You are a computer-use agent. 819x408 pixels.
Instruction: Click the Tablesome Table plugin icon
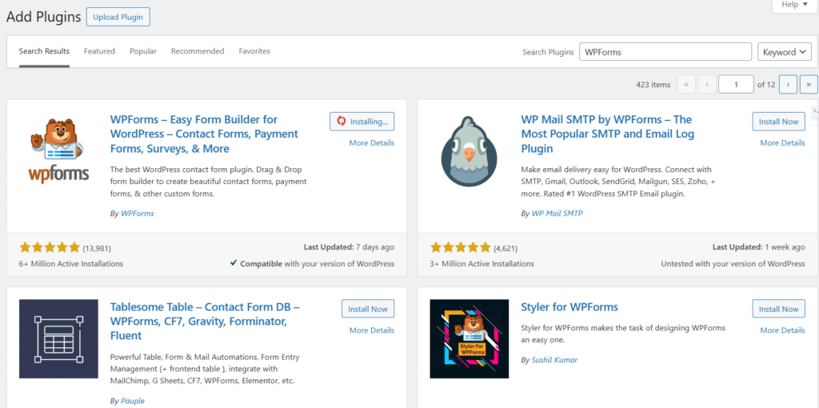tap(58, 338)
